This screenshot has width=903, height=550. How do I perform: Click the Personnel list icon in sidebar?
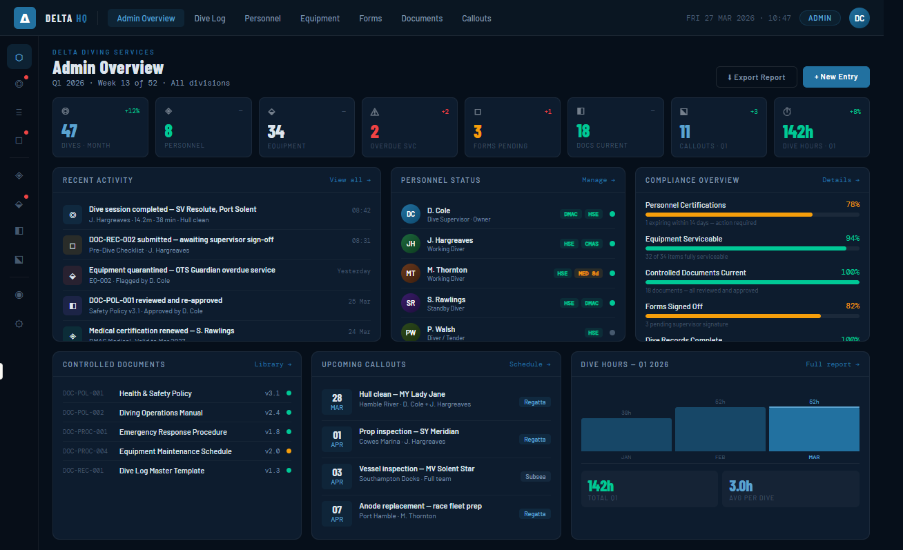[x=19, y=111]
